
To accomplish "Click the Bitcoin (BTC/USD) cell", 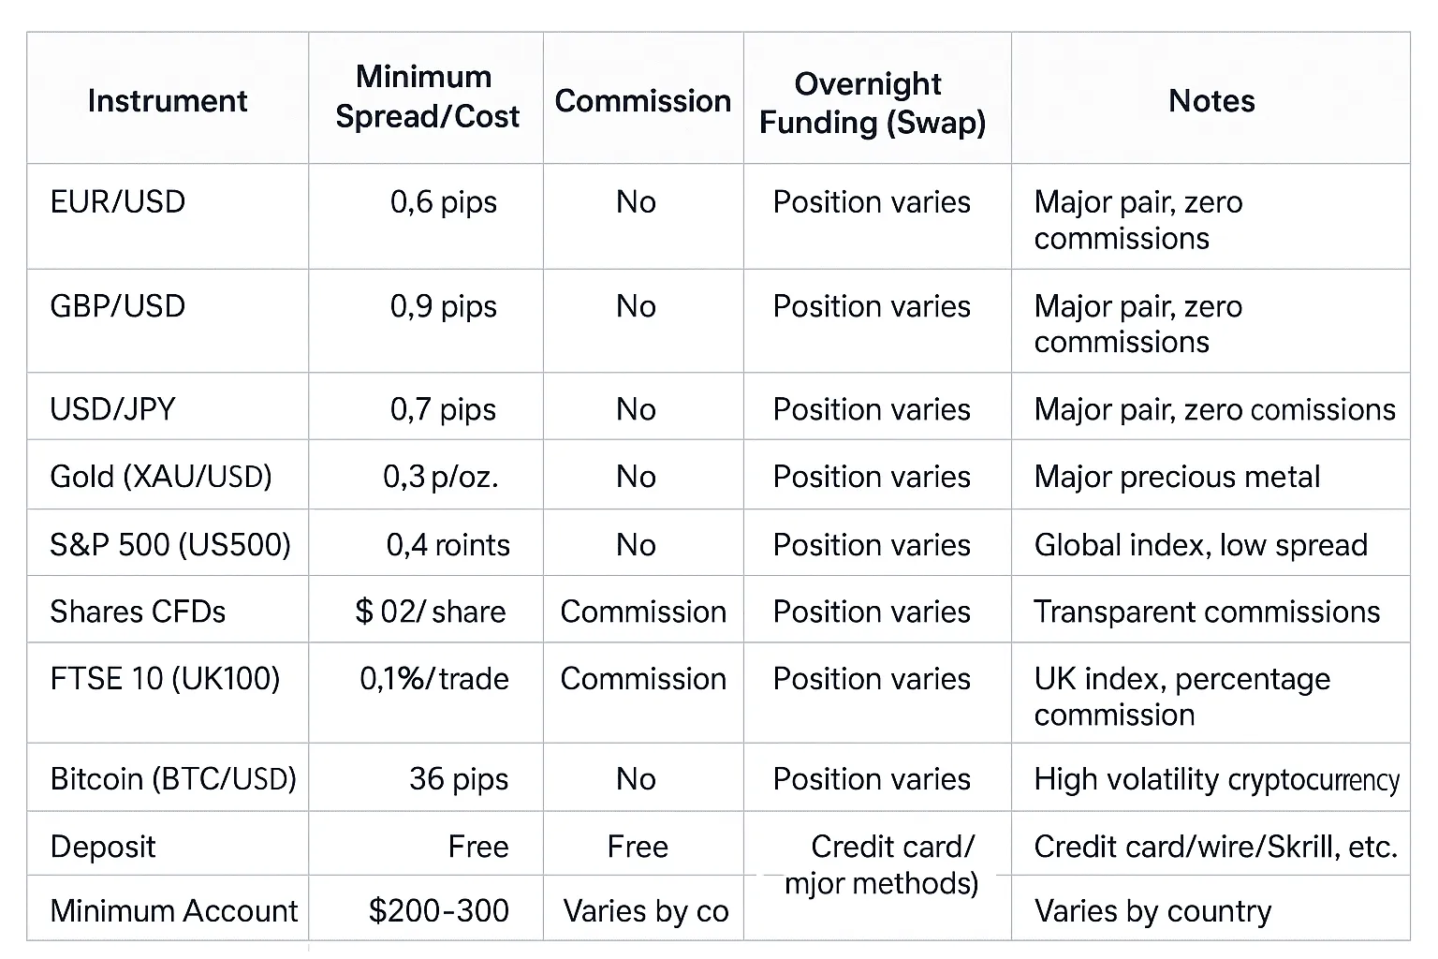I will coord(173,778).
